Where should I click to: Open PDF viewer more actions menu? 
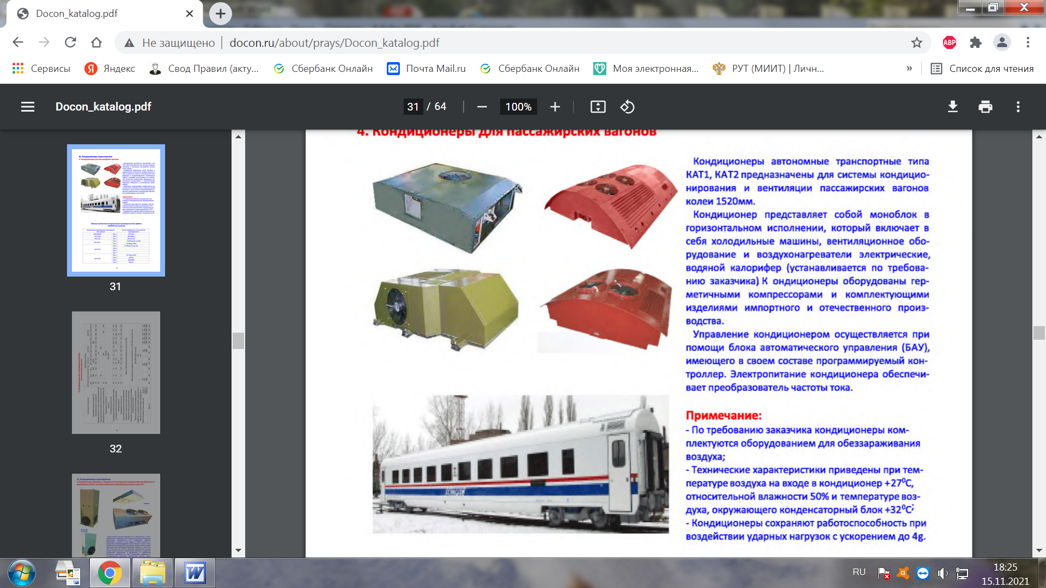point(1018,107)
